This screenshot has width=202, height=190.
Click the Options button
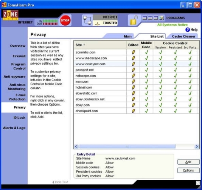pos(188,170)
